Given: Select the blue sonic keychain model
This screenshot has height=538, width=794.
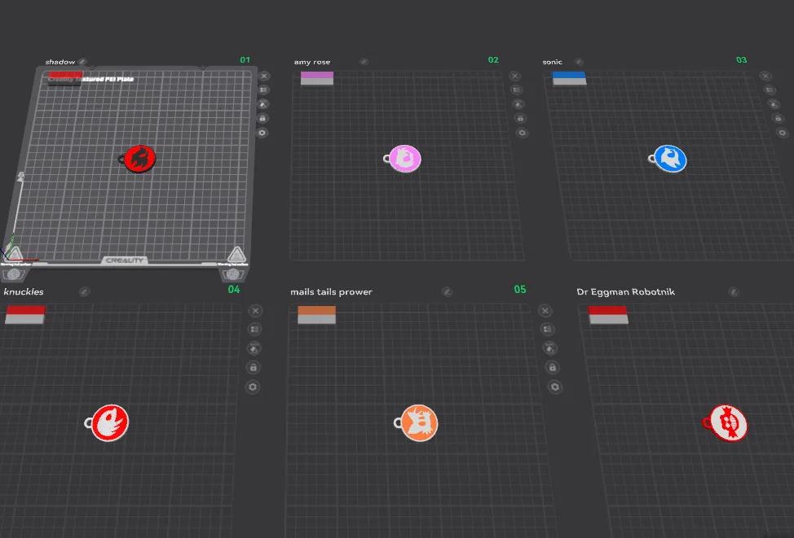Looking at the screenshot, I should point(668,159).
